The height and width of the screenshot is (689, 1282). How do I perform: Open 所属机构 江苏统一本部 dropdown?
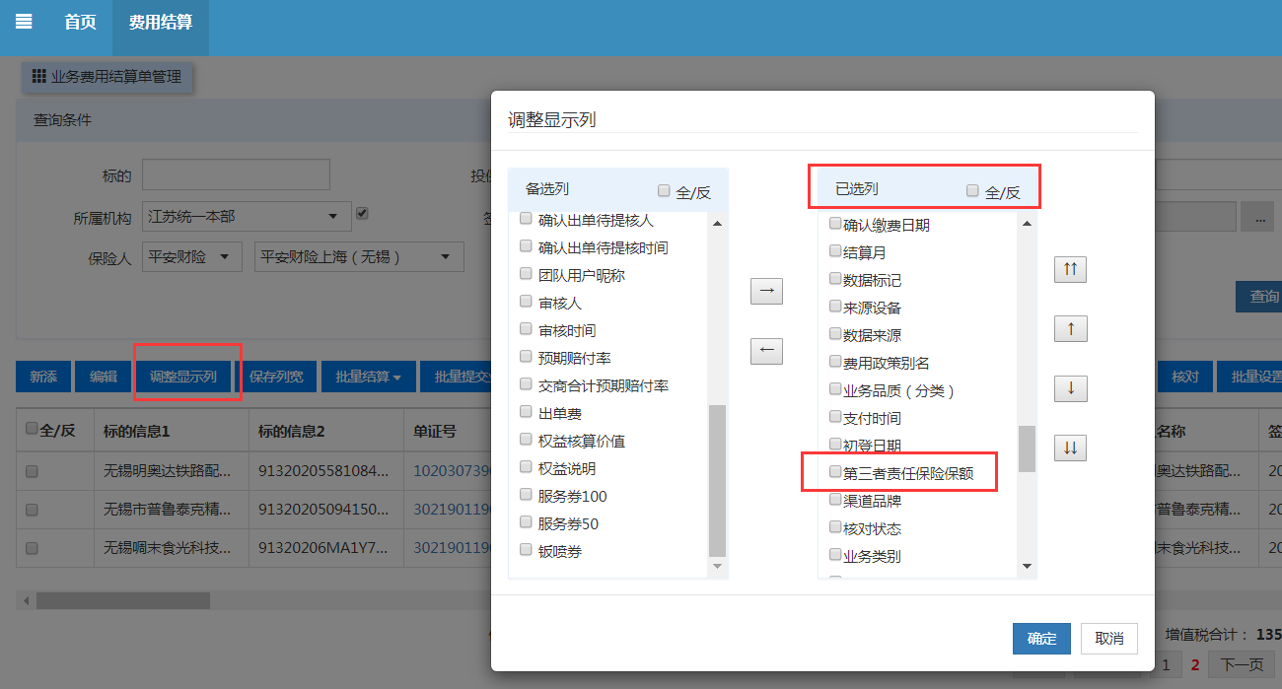247,216
